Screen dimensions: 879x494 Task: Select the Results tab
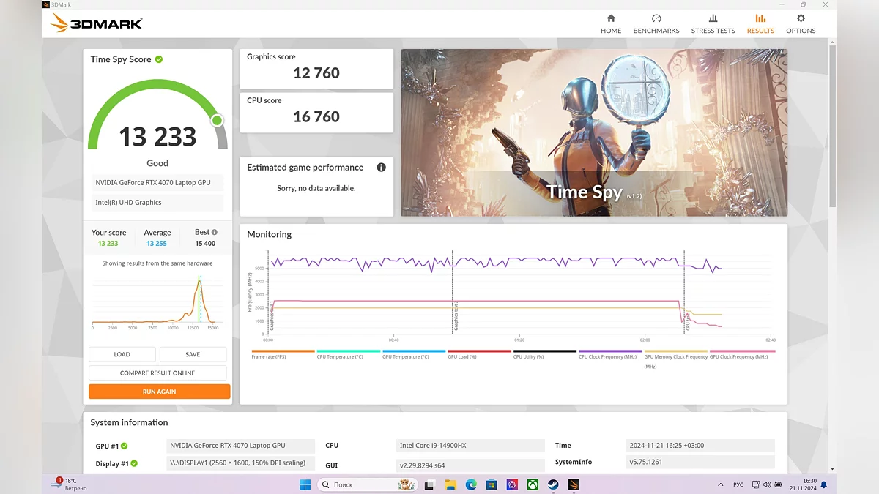click(760, 23)
